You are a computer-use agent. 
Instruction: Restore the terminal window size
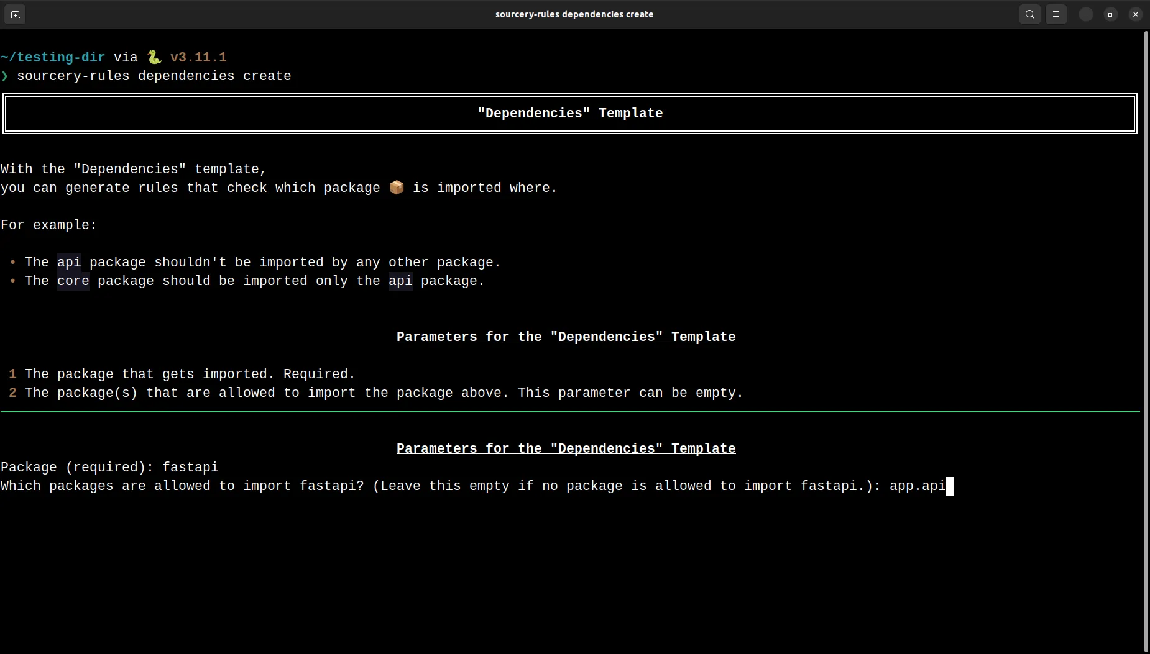[x=1111, y=14]
